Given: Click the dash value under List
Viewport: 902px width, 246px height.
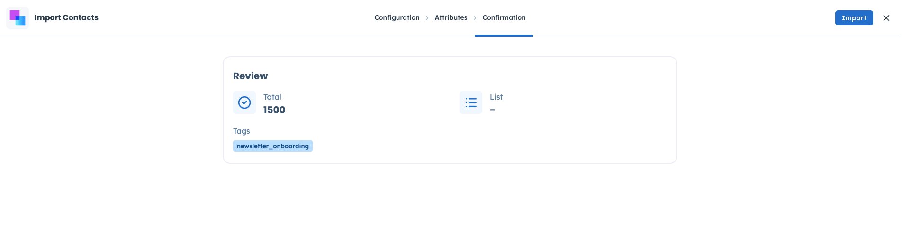Looking at the screenshot, I should click(x=493, y=110).
